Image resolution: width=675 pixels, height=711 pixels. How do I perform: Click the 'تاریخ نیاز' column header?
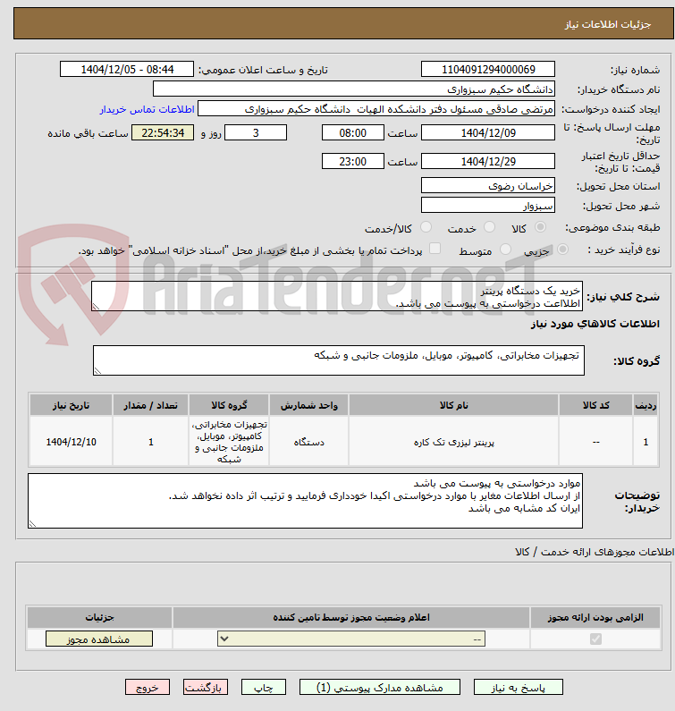71,405
